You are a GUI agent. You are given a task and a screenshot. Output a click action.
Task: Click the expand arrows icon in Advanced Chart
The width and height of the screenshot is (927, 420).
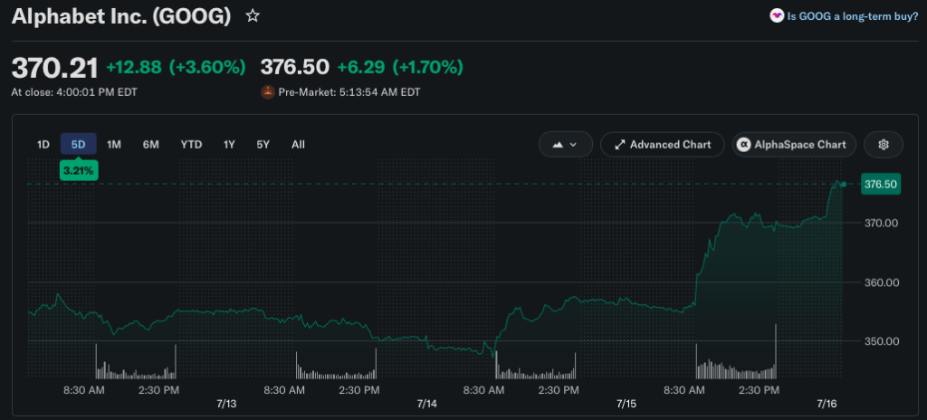[619, 144]
